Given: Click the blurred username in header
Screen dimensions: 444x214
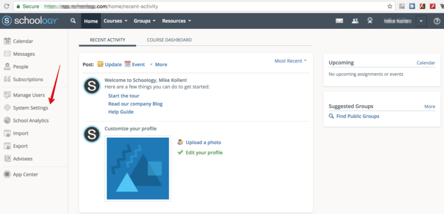Looking at the screenshot, I should tap(397, 21).
